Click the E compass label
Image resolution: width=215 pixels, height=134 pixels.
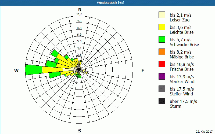pyautogui.click(x=143, y=71)
